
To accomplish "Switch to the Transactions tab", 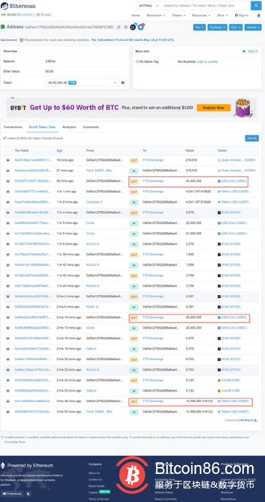I will [x=13, y=127].
